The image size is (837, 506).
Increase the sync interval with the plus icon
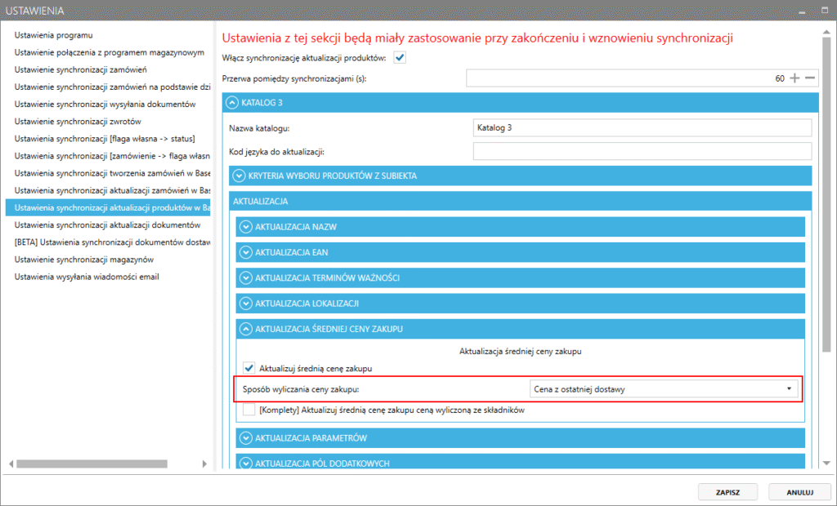(794, 78)
